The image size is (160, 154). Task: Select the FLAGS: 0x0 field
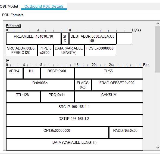pyautogui.click(x=83, y=85)
